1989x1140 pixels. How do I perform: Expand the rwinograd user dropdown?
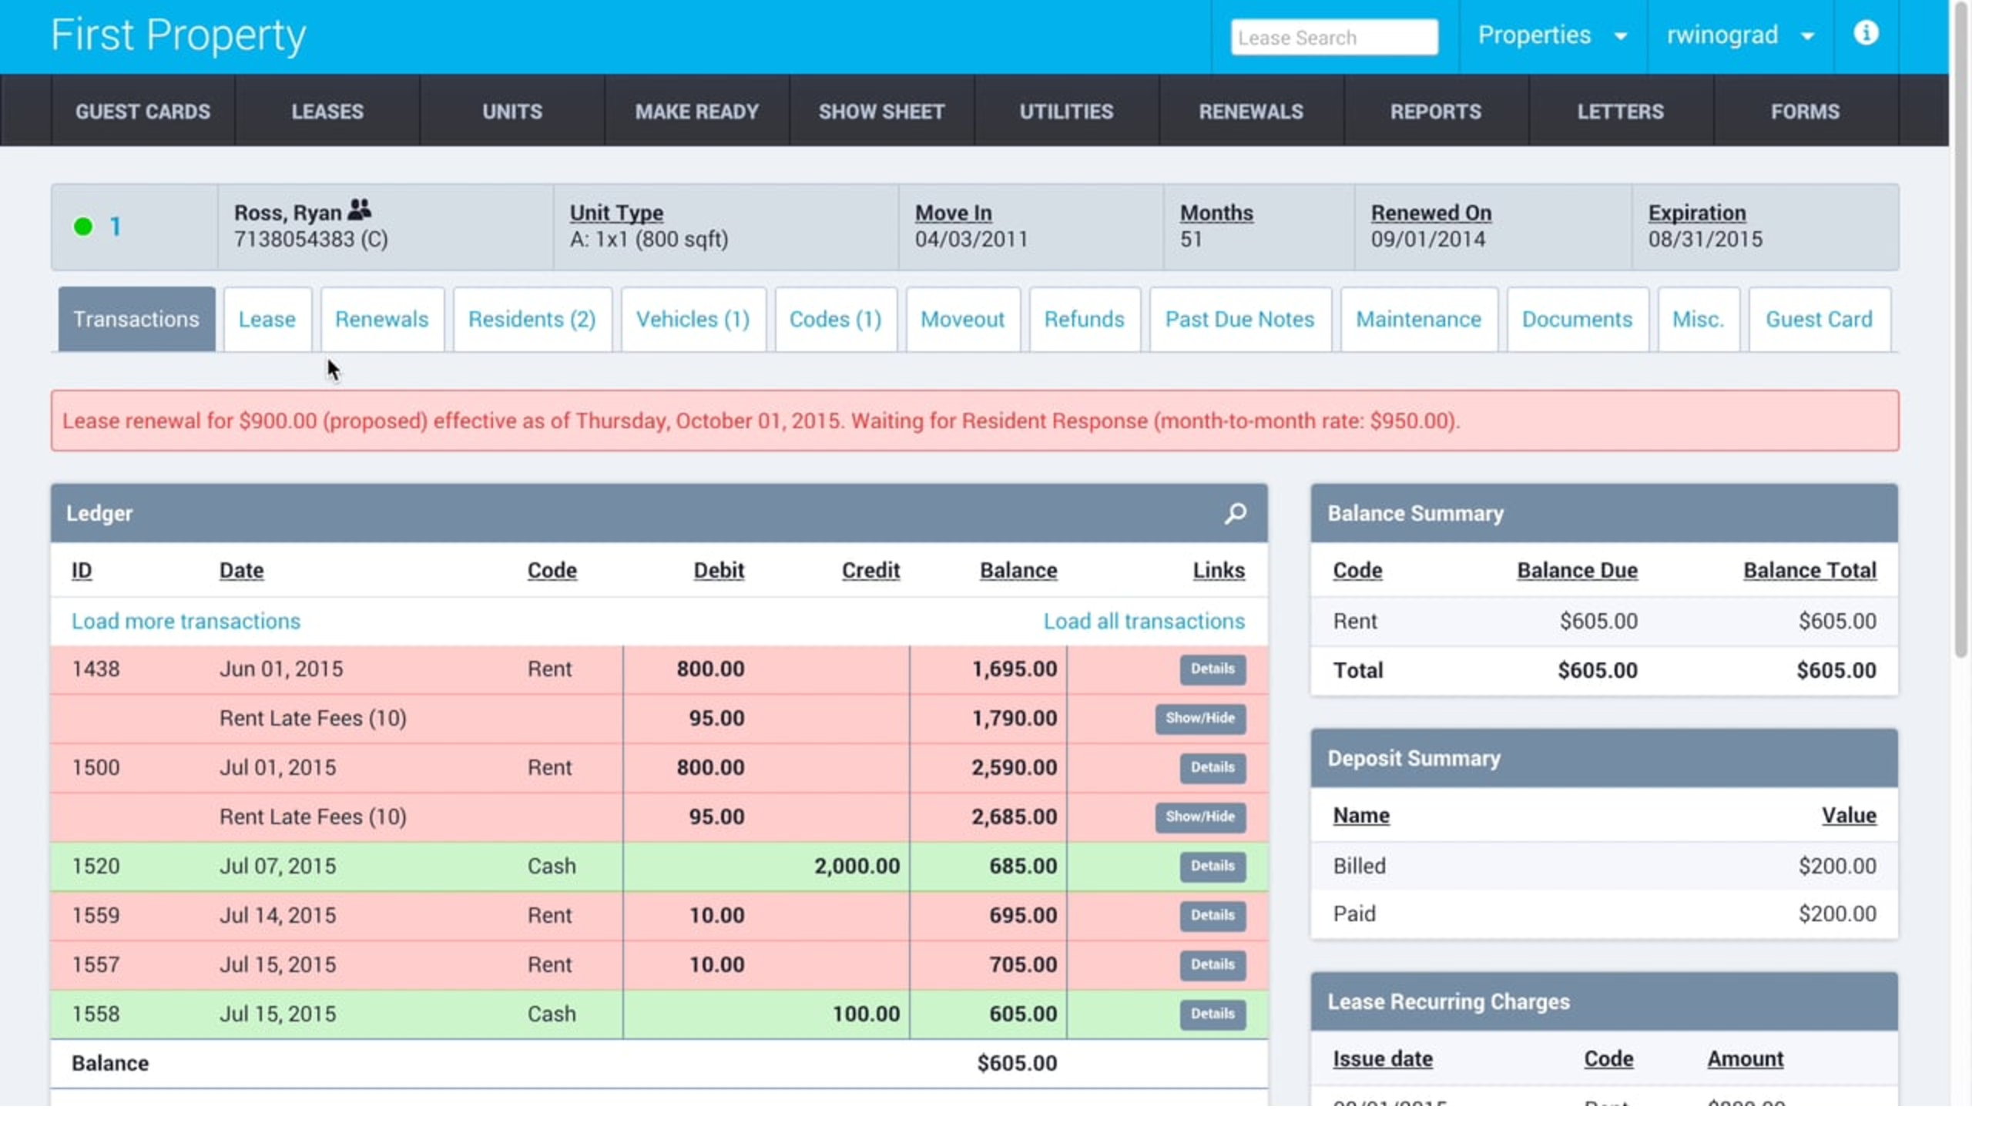(x=1739, y=36)
